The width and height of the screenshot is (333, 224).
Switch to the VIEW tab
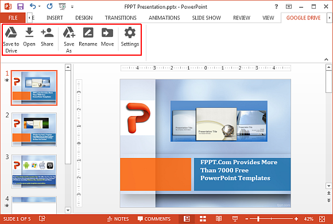tap(268, 18)
